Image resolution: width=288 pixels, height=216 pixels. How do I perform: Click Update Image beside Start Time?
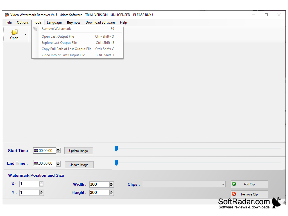[79, 151]
